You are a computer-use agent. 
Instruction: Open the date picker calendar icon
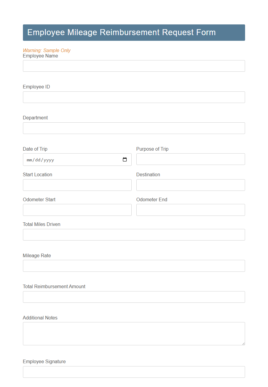124,160
